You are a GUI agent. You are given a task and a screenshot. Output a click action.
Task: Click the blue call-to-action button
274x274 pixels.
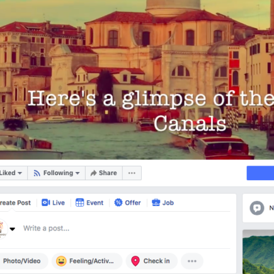click(x=260, y=173)
